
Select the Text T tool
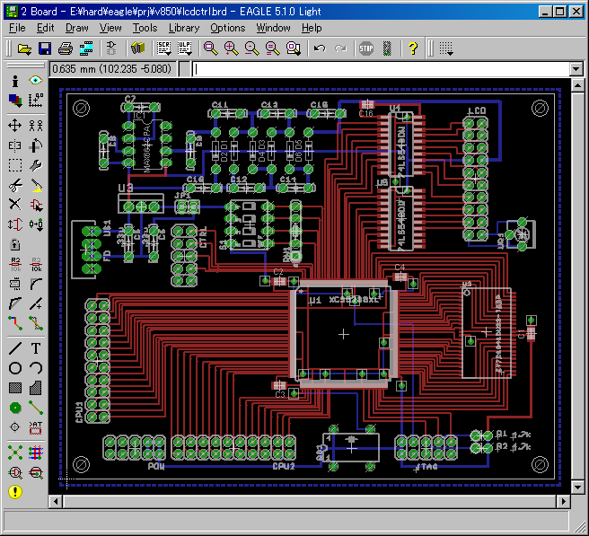(36, 348)
